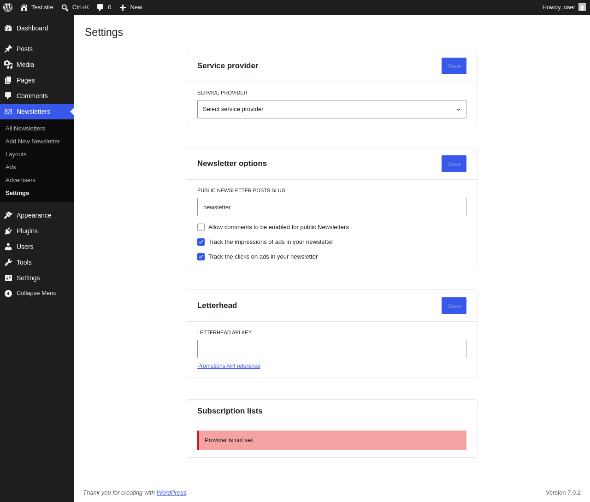Click the Appearance brush icon
Image resolution: width=590 pixels, height=502 pixels.
(8, 215)
